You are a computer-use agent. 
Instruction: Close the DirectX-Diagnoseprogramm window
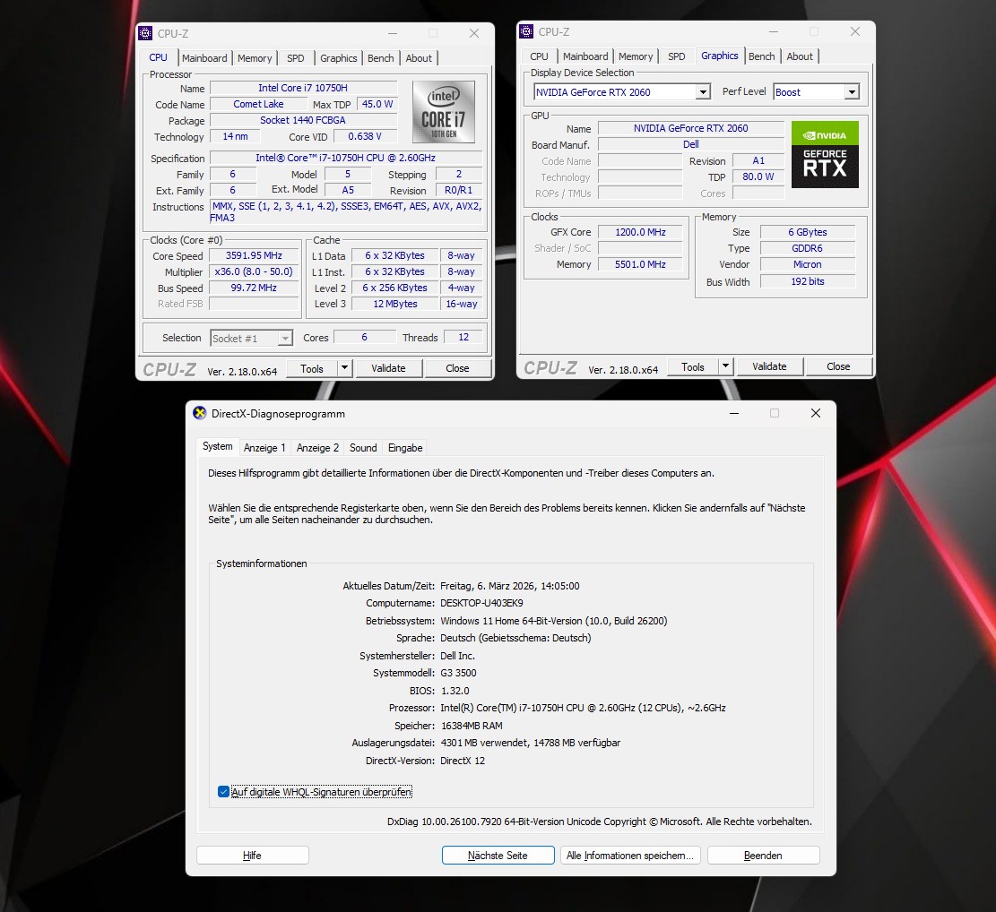pos(816,413)
